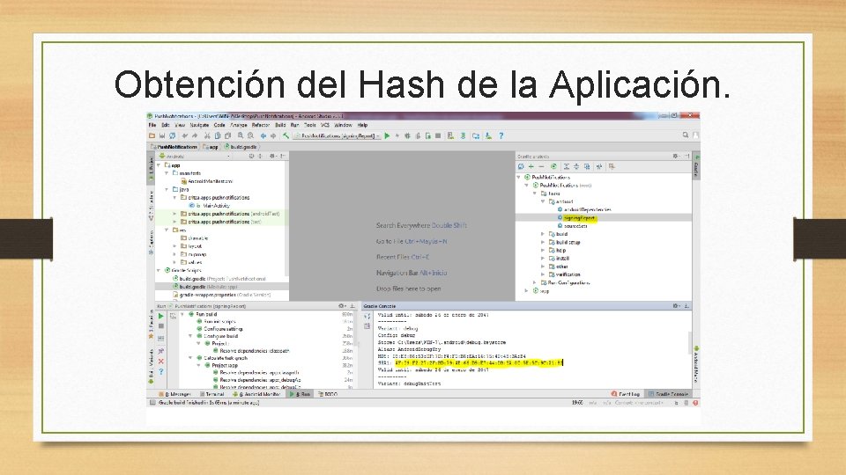This screenshot has height=475, width=846.
Task: Click the Synchronize icon in main toolbar
Action: click(x=172, y=135)
